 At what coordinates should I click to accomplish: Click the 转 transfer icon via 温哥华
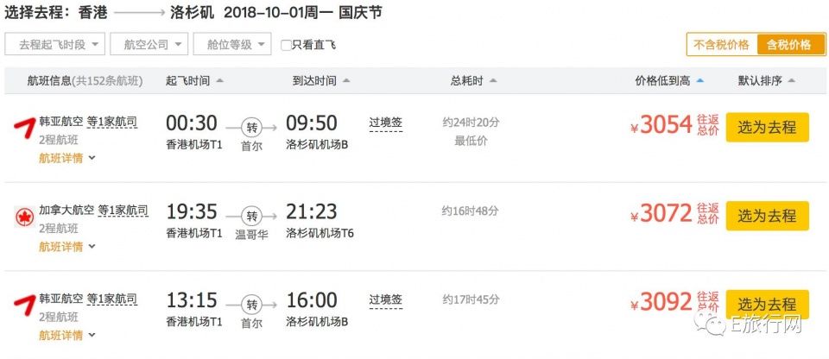pyautogui.click(x=251, y=216)
